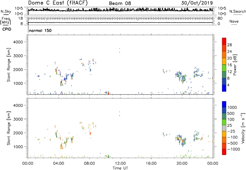The height and width of the screenshot is (170, 246).
Task: Click the "28" tick on the Power colorbar
Action: [x=229, y=45]
